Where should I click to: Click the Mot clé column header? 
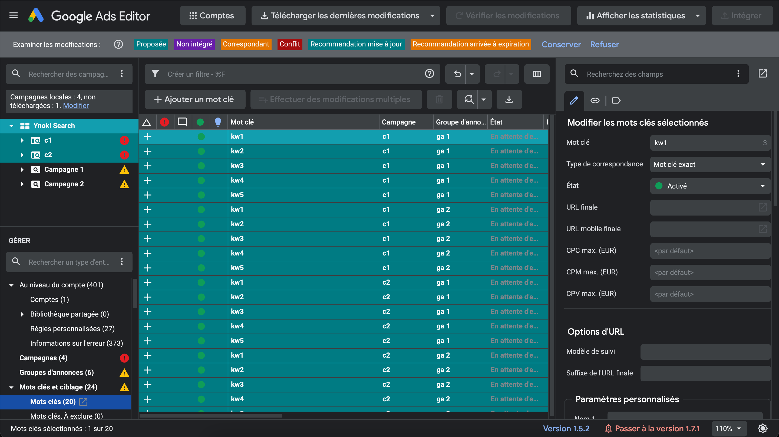(303, 122)
